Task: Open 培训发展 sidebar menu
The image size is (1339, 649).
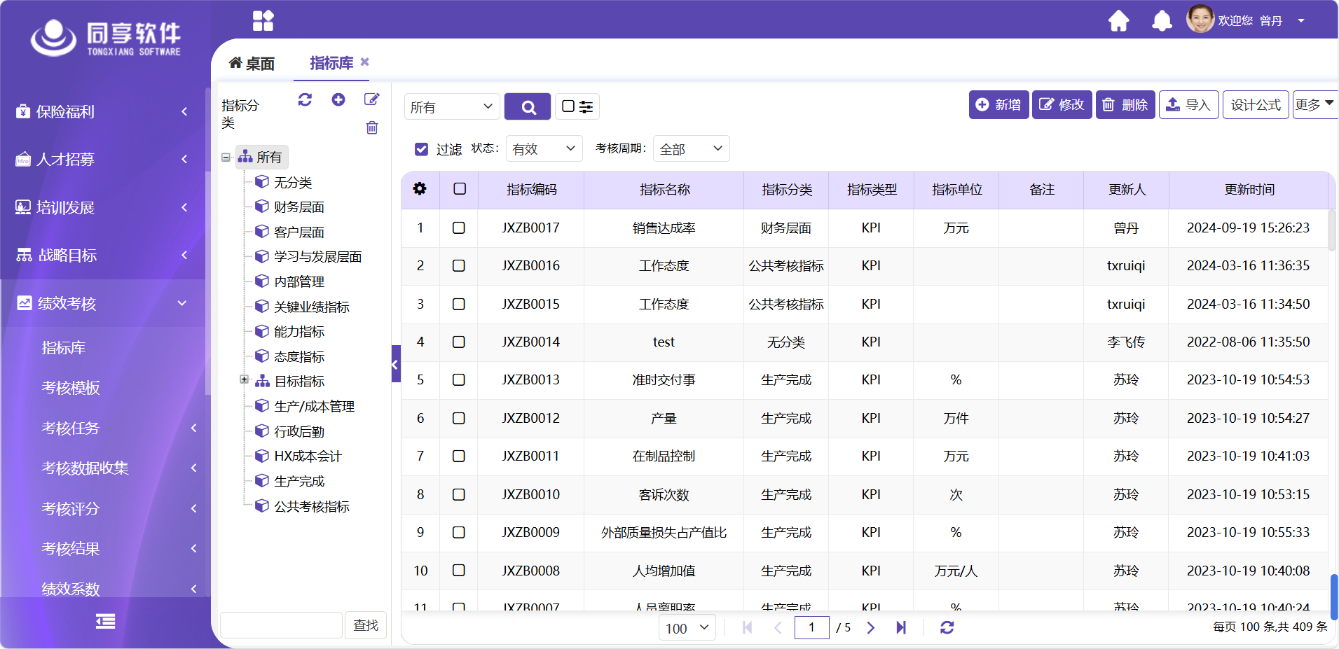Action: coord(102,207)
